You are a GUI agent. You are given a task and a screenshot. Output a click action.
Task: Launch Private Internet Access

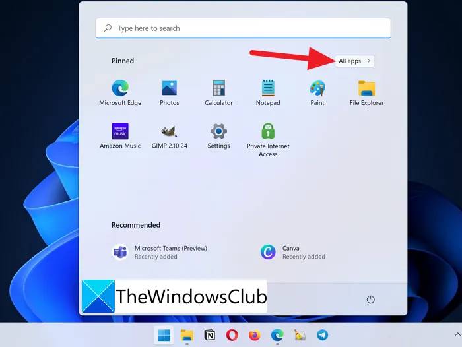(268, 140)
